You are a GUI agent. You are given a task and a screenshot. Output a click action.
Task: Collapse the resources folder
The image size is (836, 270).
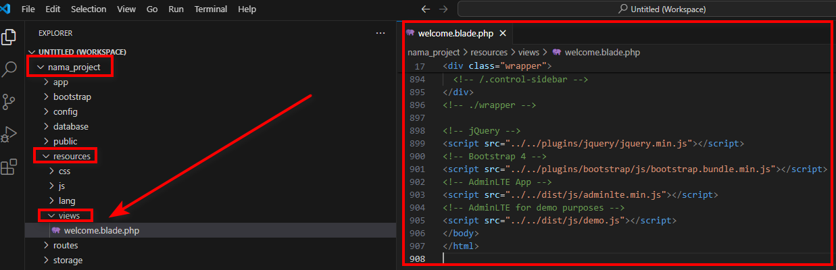pyautogui.click(x=211, y=157)
